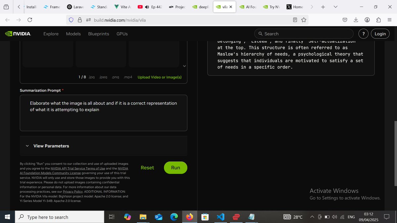Switch to the X Home tab

[x=295, y=7]
